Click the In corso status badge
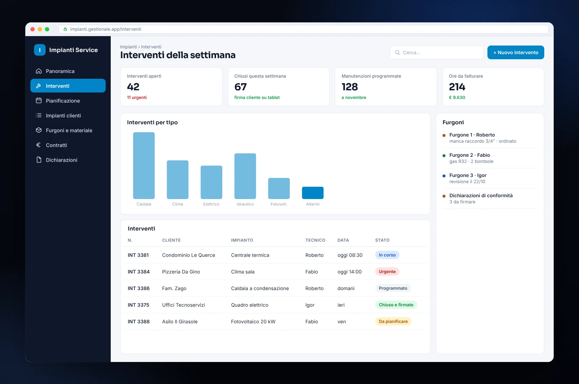Screen dimensions: 579x384 [387, 255]
